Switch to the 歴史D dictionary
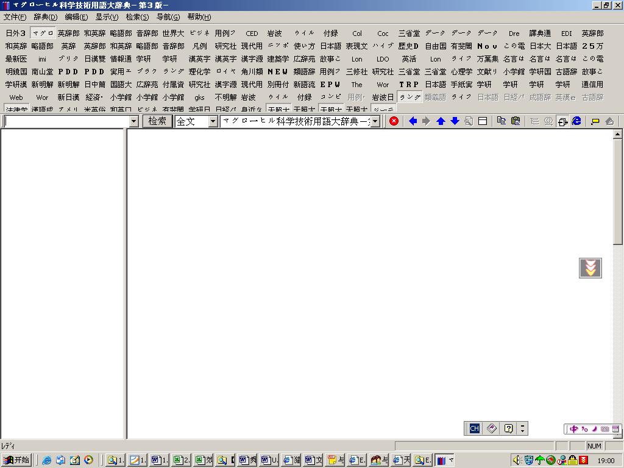The height and width of the screenshot is (468, 624). coord(409,46)
